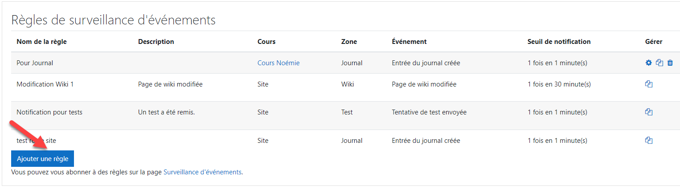Edit the Pour Journal rule settings gear
This screenshot has width=680, height=189.
pos(649,63)
